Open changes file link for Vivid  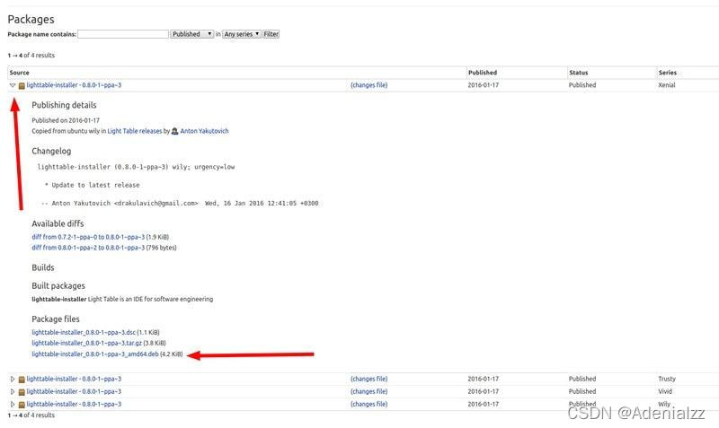(369, 392)
